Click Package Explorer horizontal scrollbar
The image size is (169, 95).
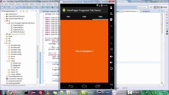pos(14,85)
